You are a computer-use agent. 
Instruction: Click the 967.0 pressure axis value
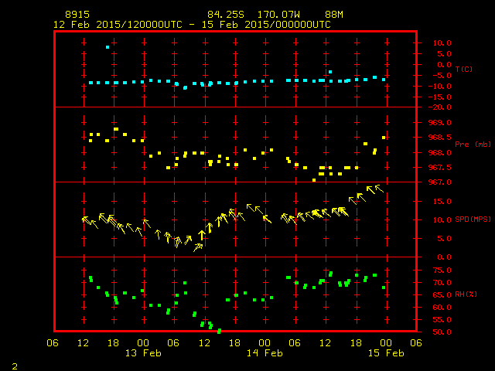tap(440, 182)
